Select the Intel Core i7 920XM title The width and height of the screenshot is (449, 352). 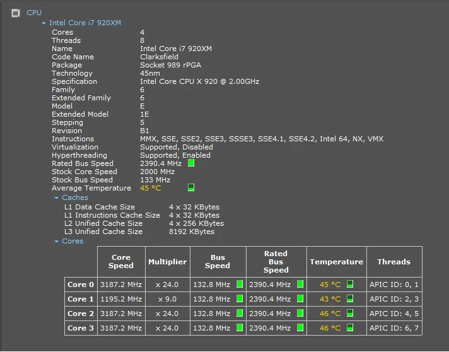click(85, 23)
